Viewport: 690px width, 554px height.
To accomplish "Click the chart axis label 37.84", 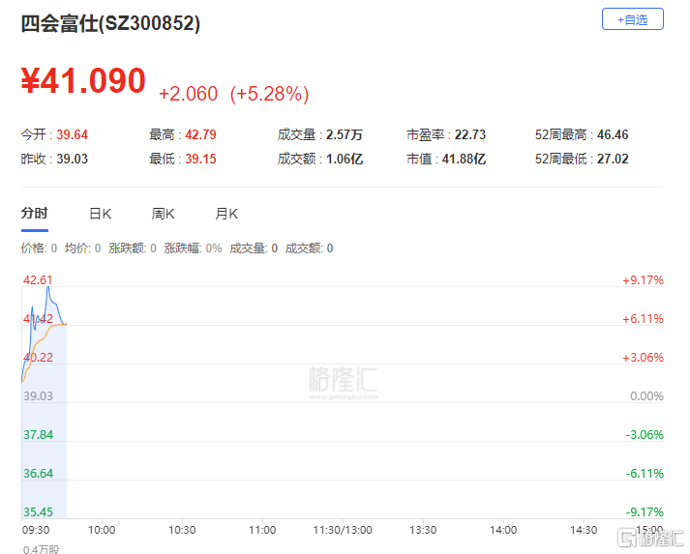I will (x=39, y=435).
